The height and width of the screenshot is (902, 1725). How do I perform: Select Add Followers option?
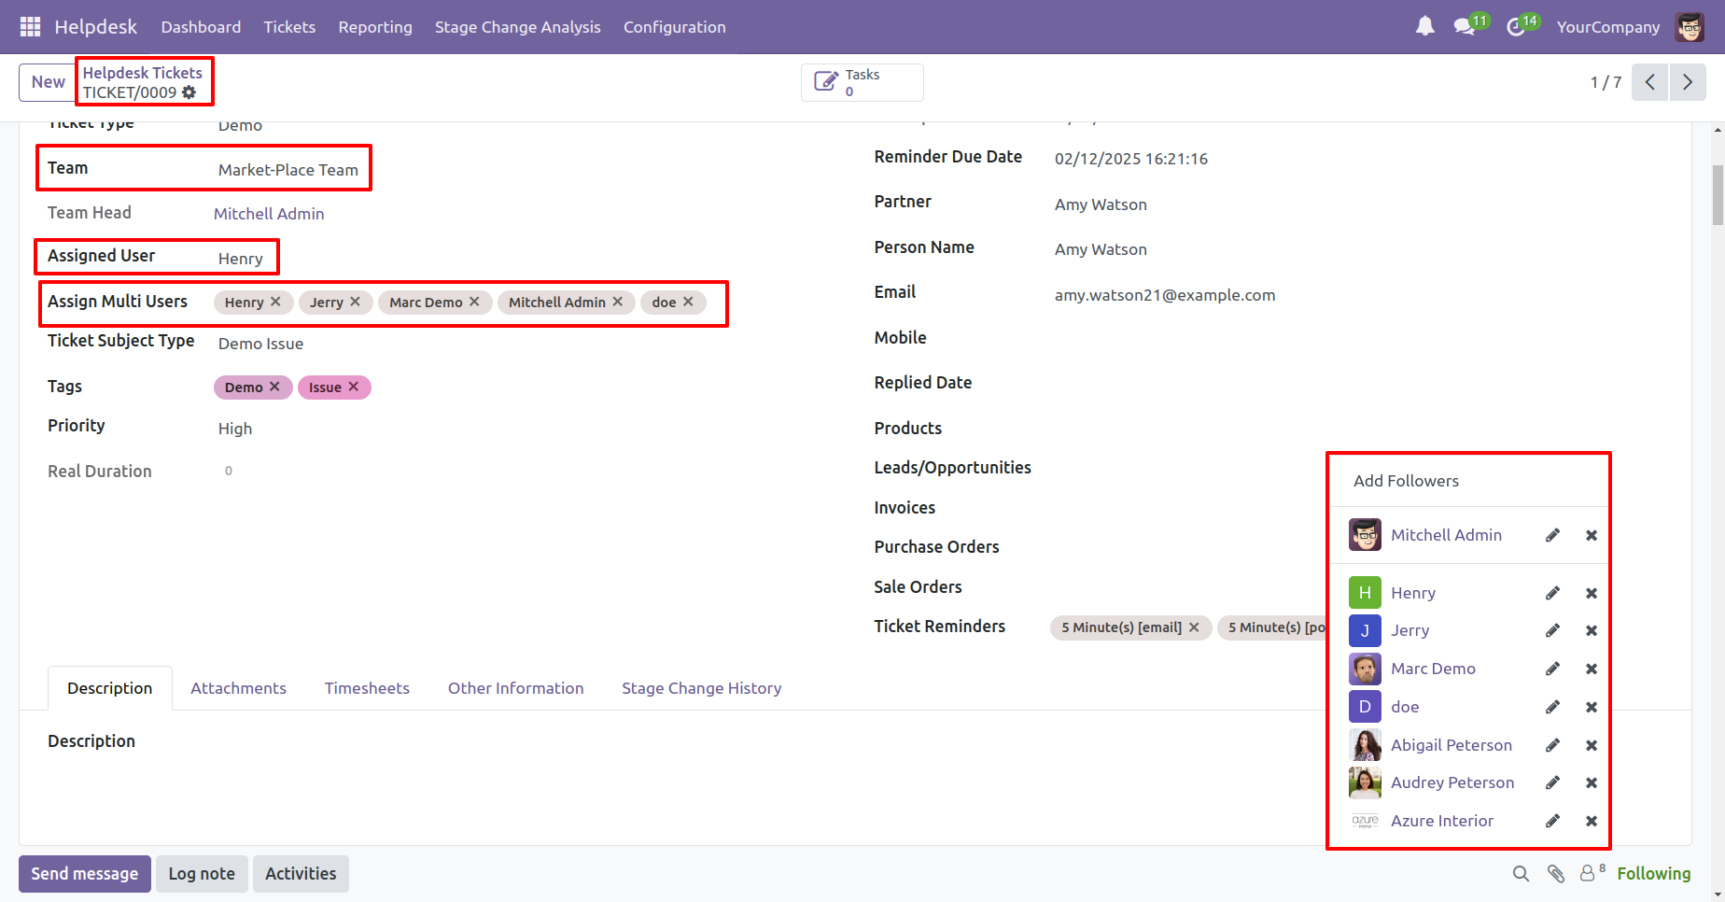pyautogui.click(x=1406, y=481)
